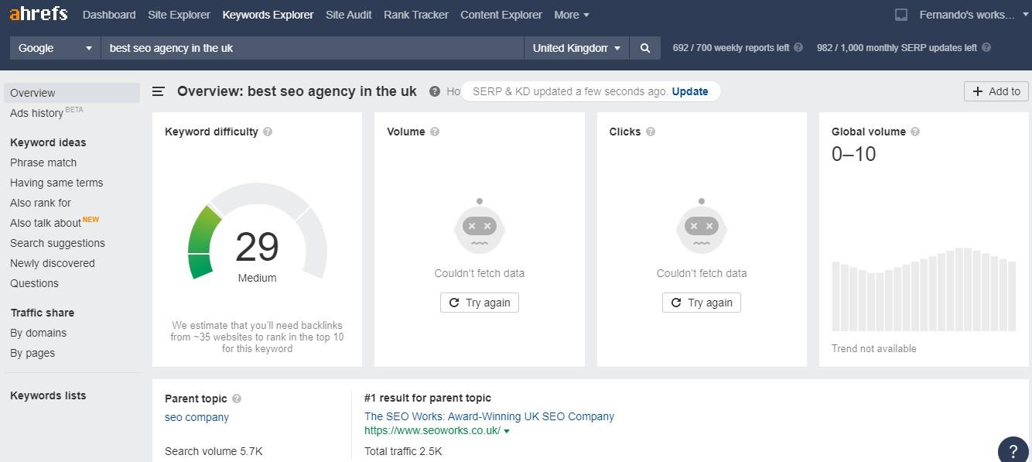Open Keywords lists
The height and width of the screenshot is (462, 1032).
pos(48,395)
